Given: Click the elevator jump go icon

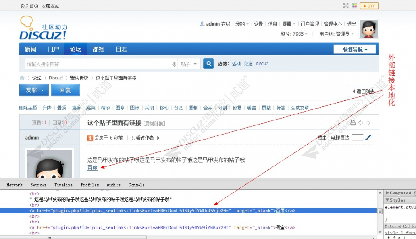Looking at the screenshot, I should [x=368, y=137].
